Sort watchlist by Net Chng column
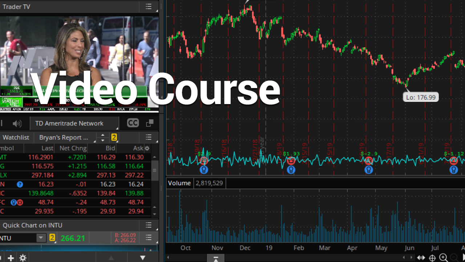The height and width of the screenshot is (262, 465). tap(73, 148)
